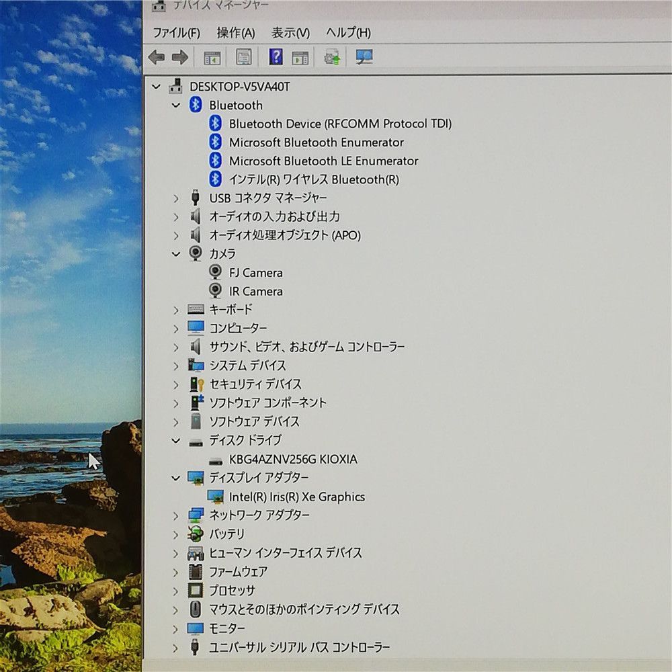Toggle the console tree pane toolbar icon
Viewport: 672px width, 672px height.
(x=212, y=57)
